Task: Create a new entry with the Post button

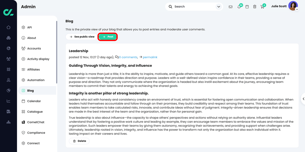Action: (107, 37)
